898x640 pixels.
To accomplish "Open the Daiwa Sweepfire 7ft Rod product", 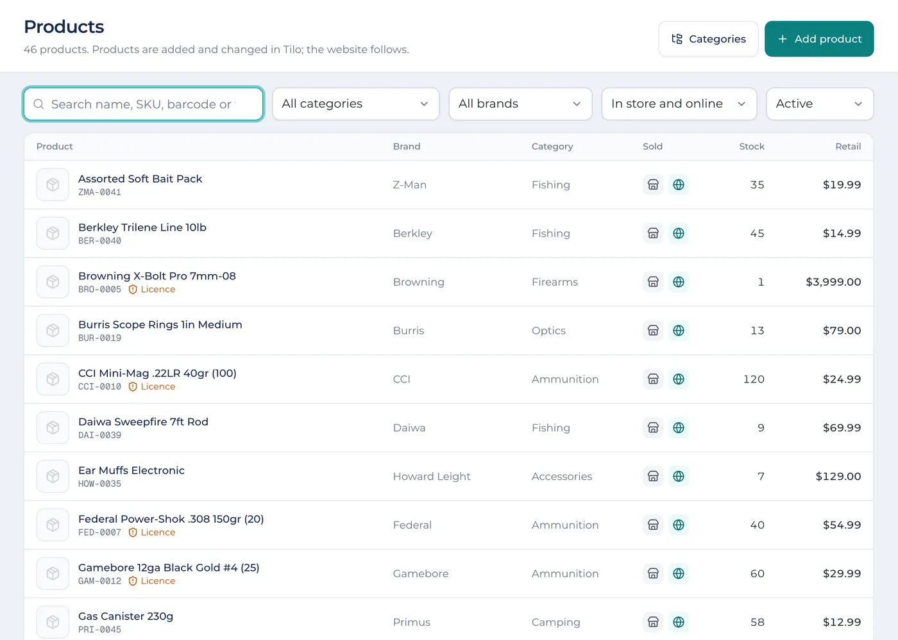I will point(143,422).
